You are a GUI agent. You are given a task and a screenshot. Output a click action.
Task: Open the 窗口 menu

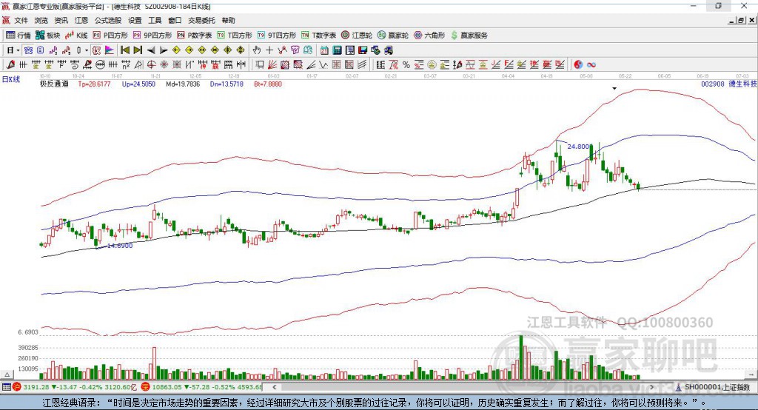point(175,20)
